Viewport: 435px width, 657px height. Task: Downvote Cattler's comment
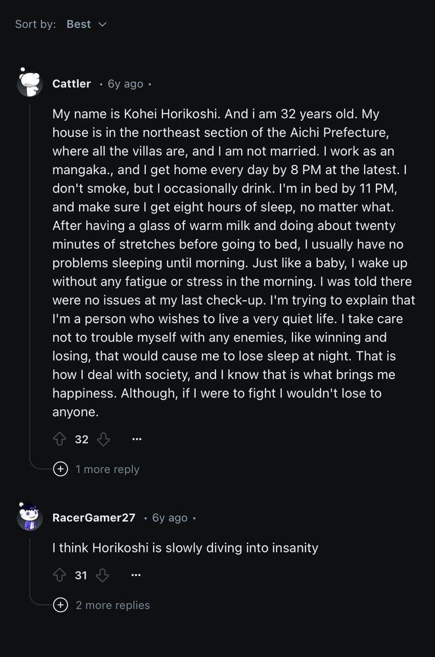coord(103,439)
